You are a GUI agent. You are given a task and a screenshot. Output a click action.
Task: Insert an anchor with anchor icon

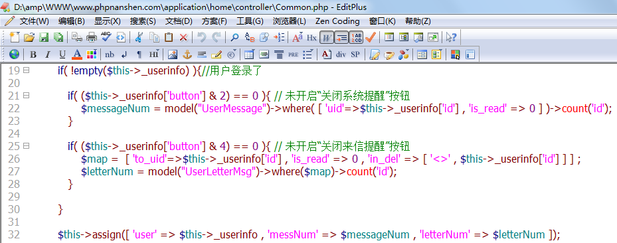187,54
